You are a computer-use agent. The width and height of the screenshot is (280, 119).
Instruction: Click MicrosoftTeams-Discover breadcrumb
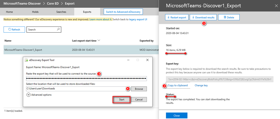22,3
